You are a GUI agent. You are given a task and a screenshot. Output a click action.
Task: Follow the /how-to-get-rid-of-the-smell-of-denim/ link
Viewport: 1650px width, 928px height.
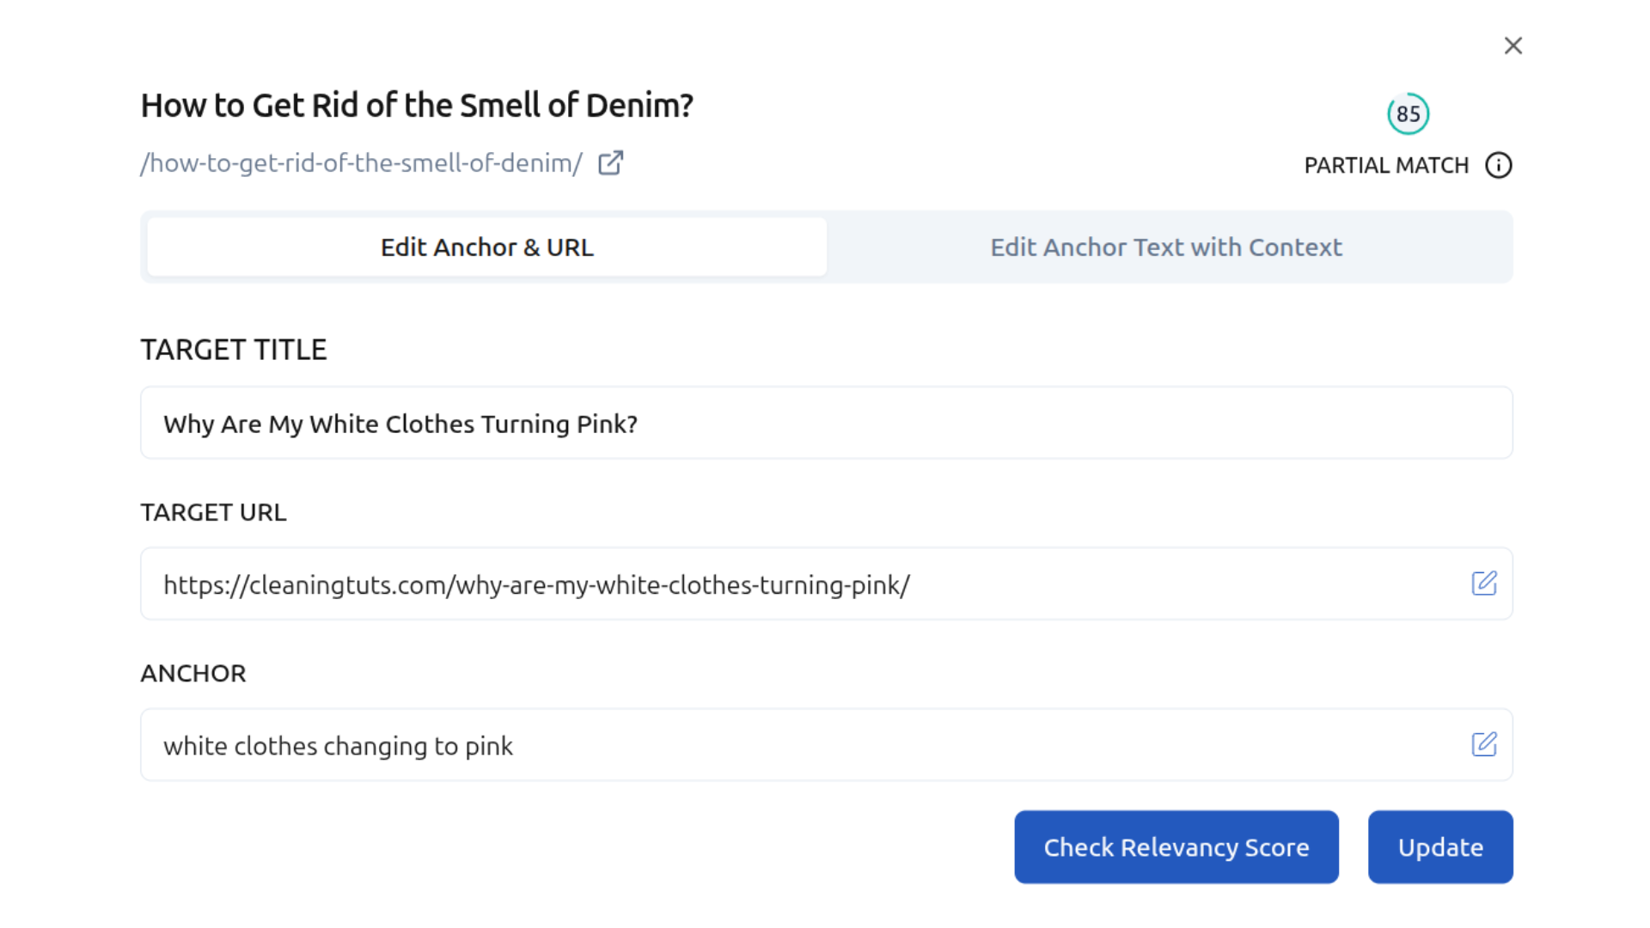pos(362,163)
